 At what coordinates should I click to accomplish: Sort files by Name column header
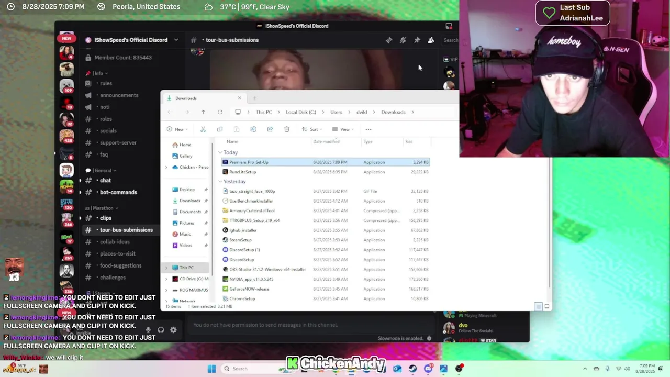232,141
